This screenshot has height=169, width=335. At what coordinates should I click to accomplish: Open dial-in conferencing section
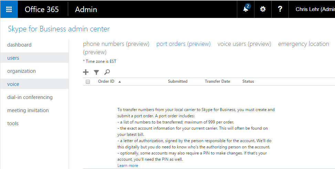point(30,97)
